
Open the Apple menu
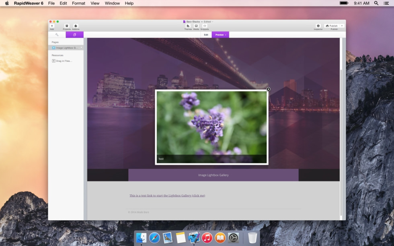tap(7, 3)
